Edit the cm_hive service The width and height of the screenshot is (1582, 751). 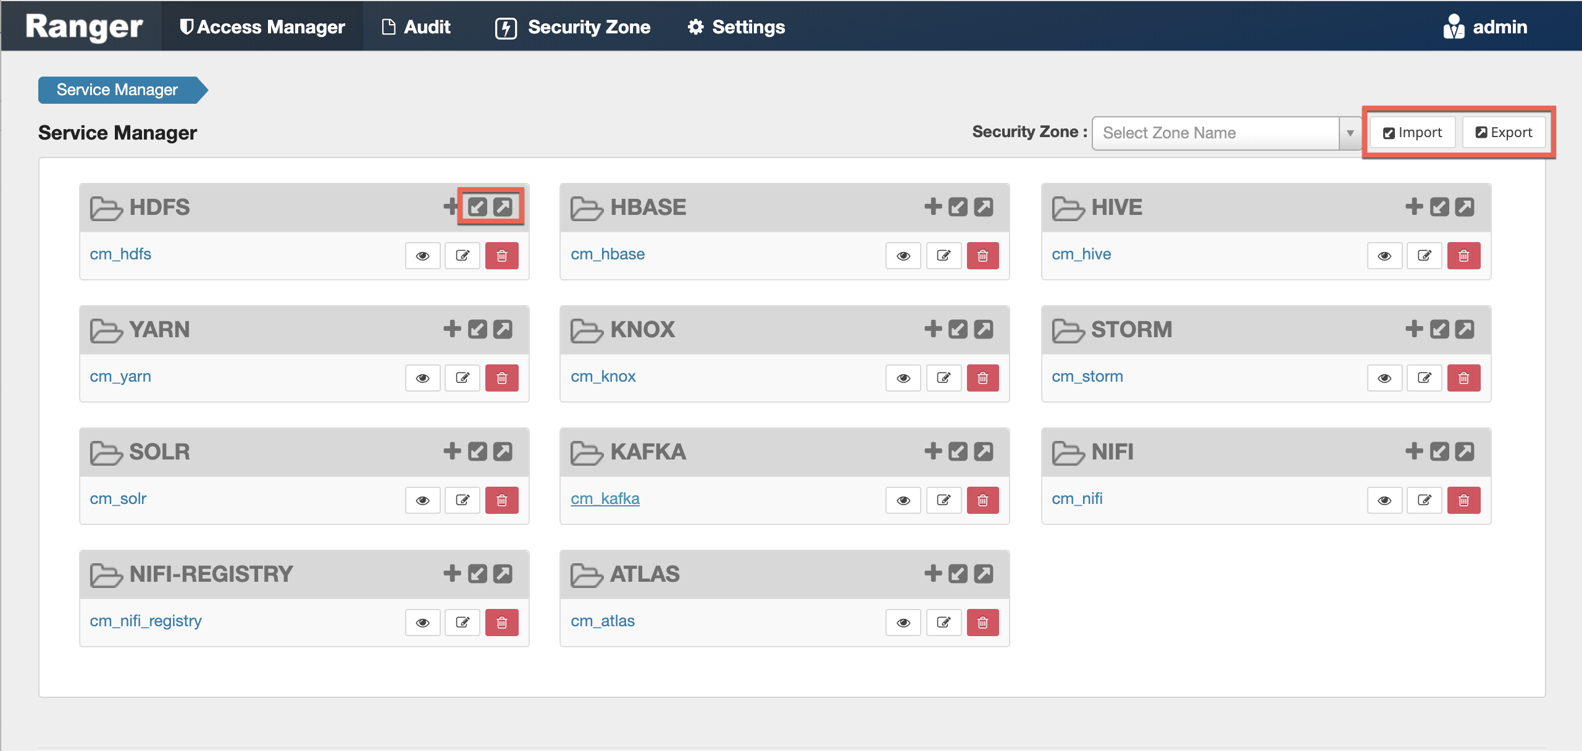point(1425,256)
